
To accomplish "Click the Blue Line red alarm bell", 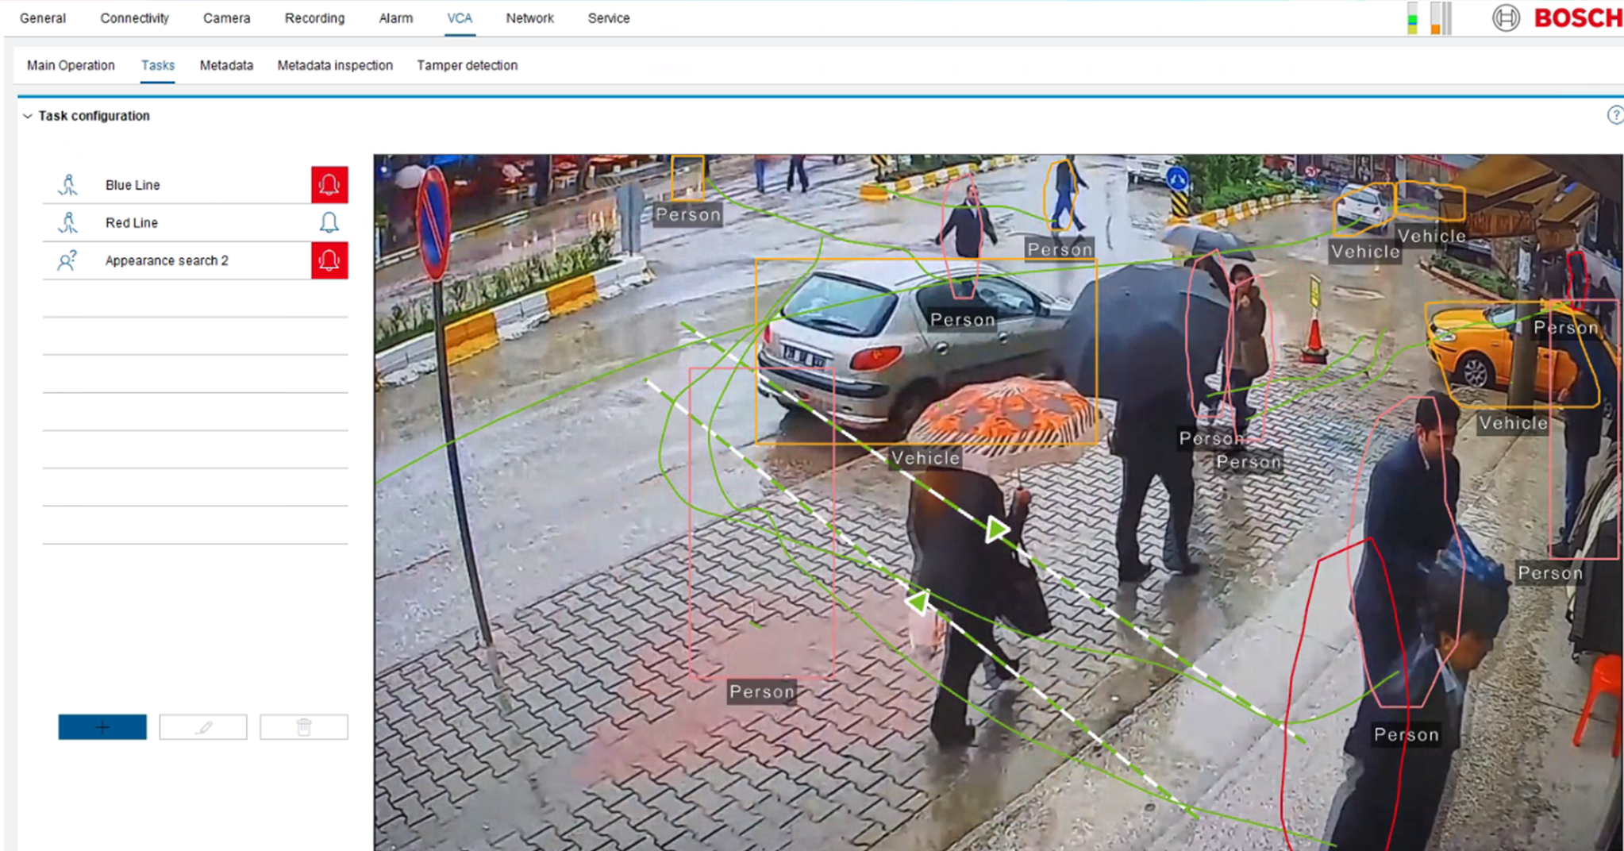I will pos(329,185).
